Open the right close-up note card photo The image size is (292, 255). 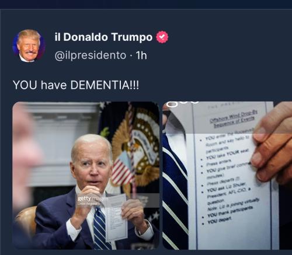(227, 176)
